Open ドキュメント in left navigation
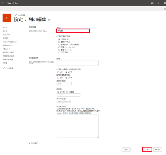This screenshot has width=166, height=155. pyautogui.click(x=6, y=49)
